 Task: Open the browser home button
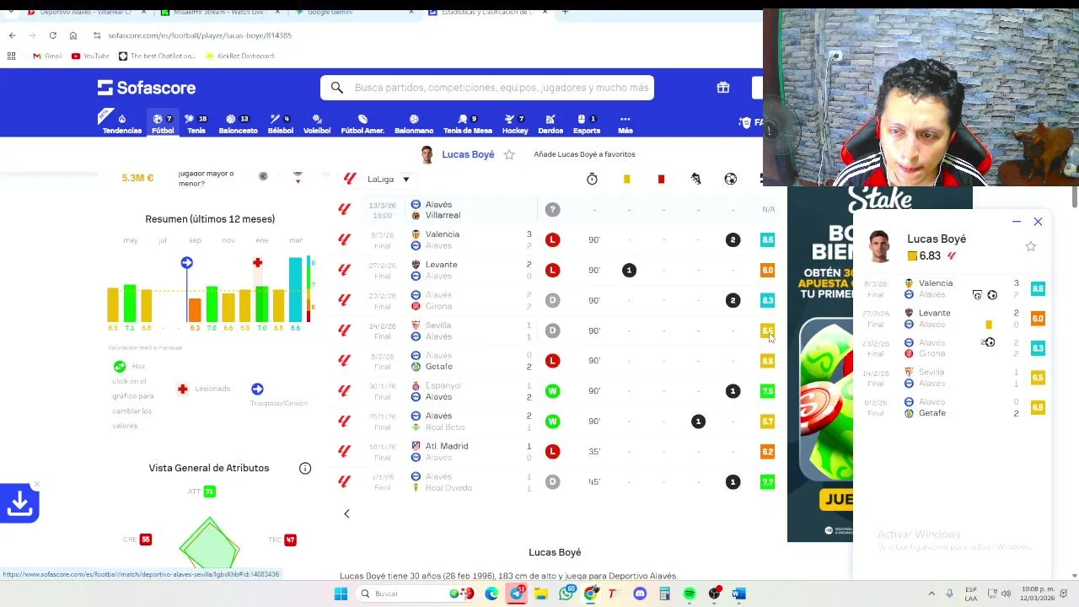coord(73,35)
